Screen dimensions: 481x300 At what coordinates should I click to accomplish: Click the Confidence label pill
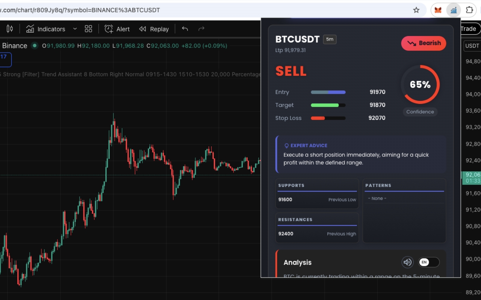click(x=420, y=112)
